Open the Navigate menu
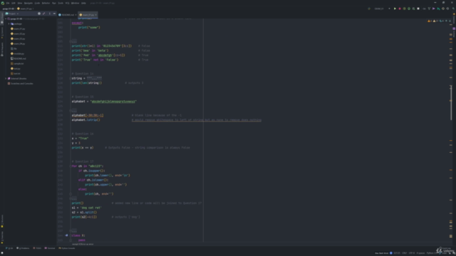Screen dimensions: 456x256 [x=28, y=3]
